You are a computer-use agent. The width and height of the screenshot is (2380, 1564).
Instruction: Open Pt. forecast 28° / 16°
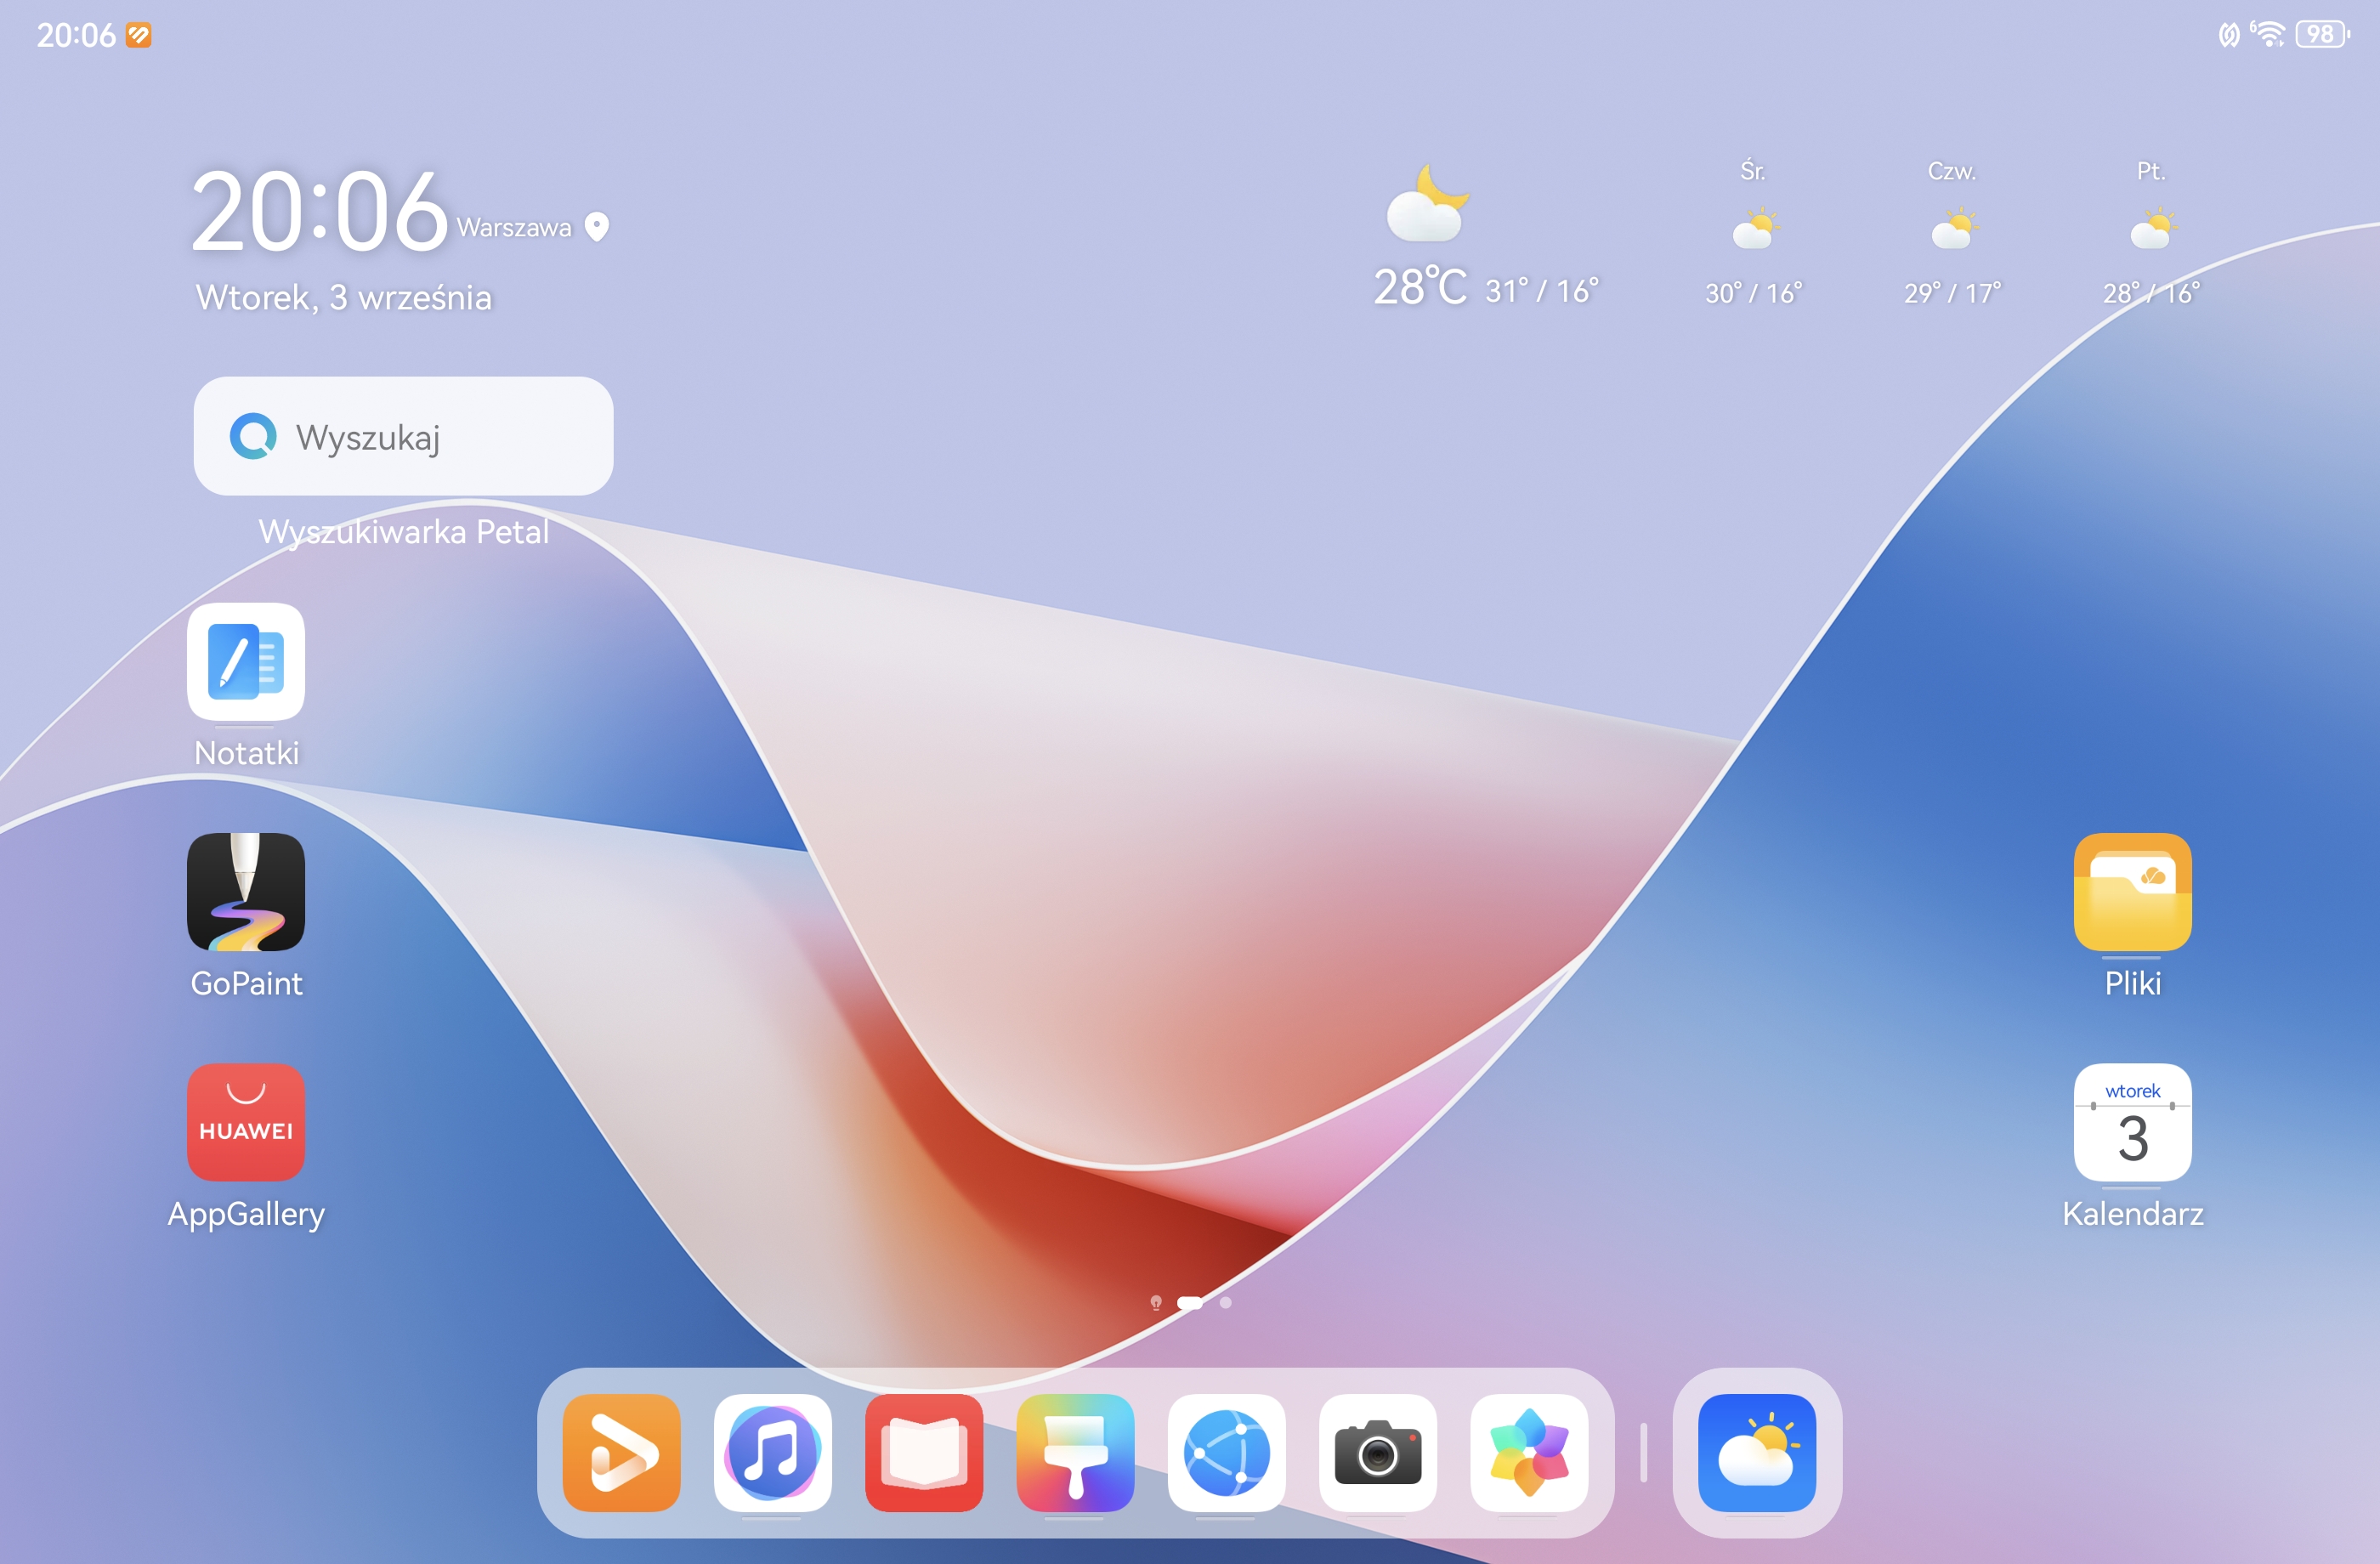point(2151,232)
